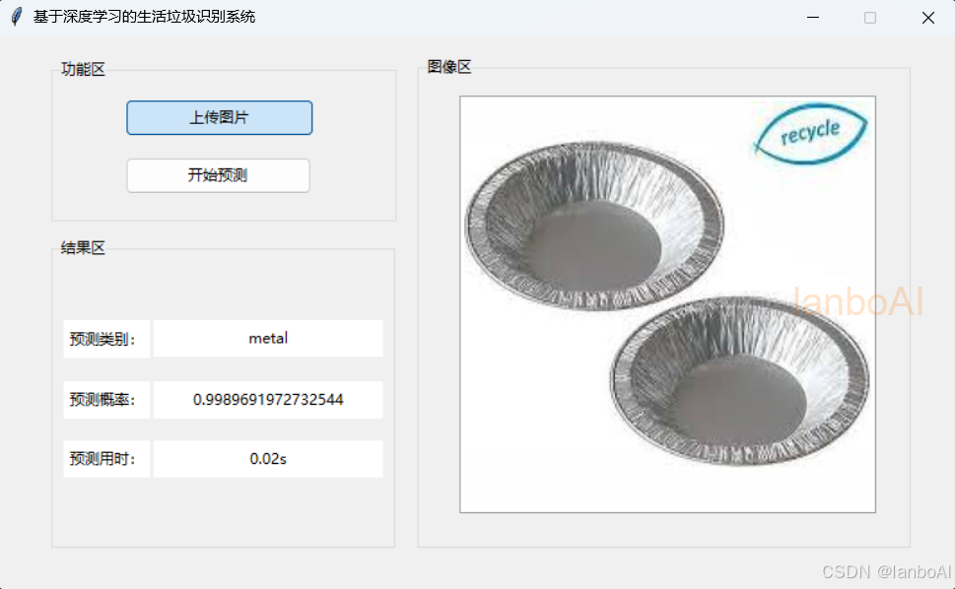Click the upper-left aluminum foil pan
Image resolution: width=955 pixels, height=589 pixels.
pyautogui.click(x=594, y=225)
